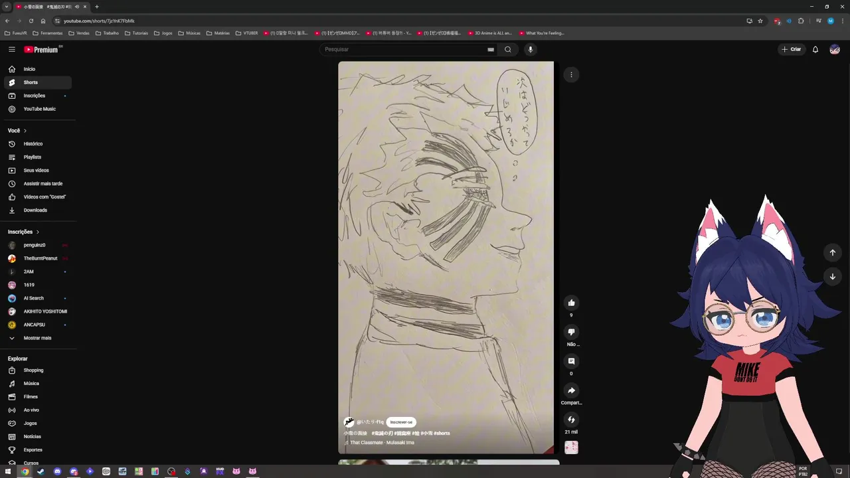The image size is (850, 478).
Task: Expand Mostrar mais subscriptions
Action: click(38, 338)
